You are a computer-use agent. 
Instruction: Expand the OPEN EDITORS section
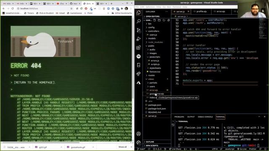(x=153, y=16)
